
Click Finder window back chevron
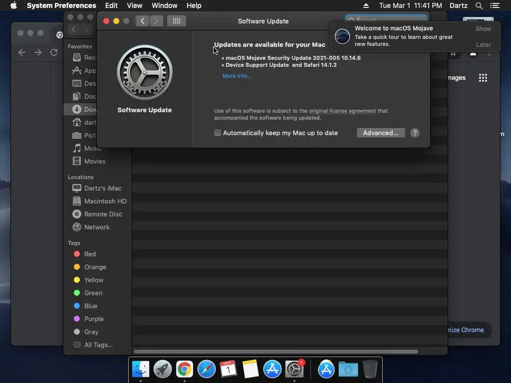(74, 29)
